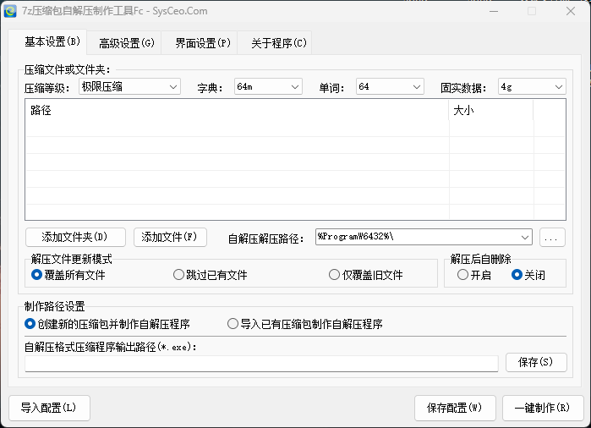Expand the 固实数据 dropdown showing 4g
Viewport: 591px width, 428px height.
[x=532, y=87]
